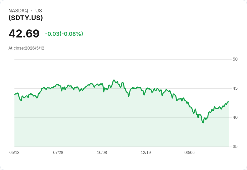Image resolution: width=247 pixels, height=170 pixels.
Task: Click the 10/08 date axis label
Action: tap(102, 153)
